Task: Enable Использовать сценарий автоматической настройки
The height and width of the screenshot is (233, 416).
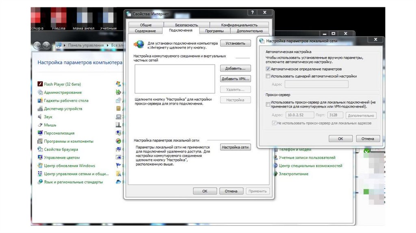Action: pos(268,76)
